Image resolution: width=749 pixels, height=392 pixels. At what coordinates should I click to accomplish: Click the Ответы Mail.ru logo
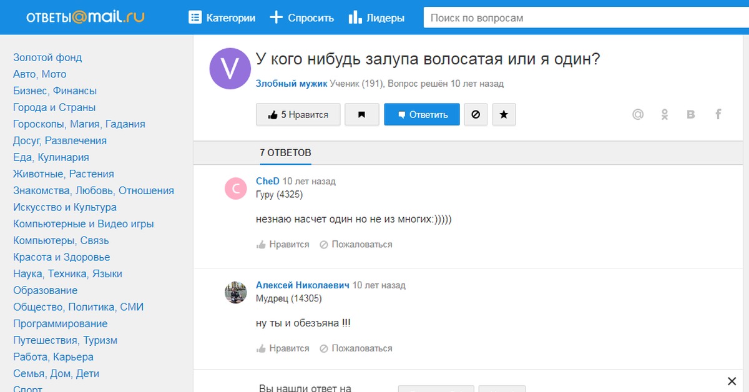click(85, 17)
